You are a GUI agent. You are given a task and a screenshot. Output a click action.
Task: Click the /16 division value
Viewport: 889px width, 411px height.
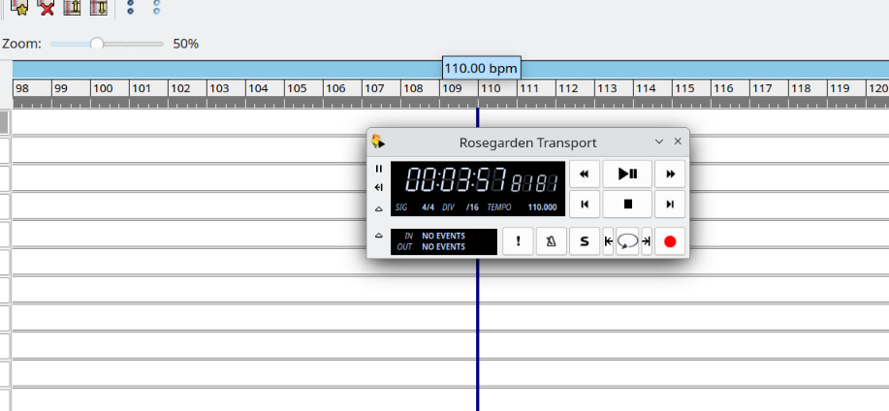[472, 207]
